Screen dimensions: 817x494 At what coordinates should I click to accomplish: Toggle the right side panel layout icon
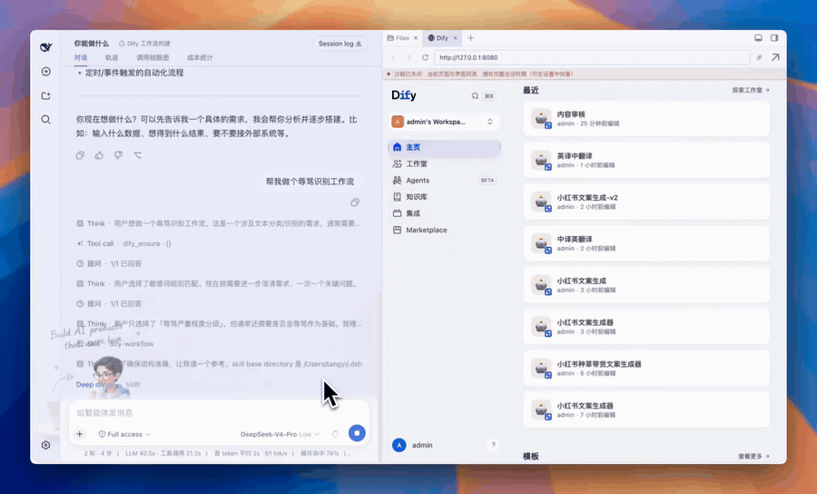coord(774,38)
